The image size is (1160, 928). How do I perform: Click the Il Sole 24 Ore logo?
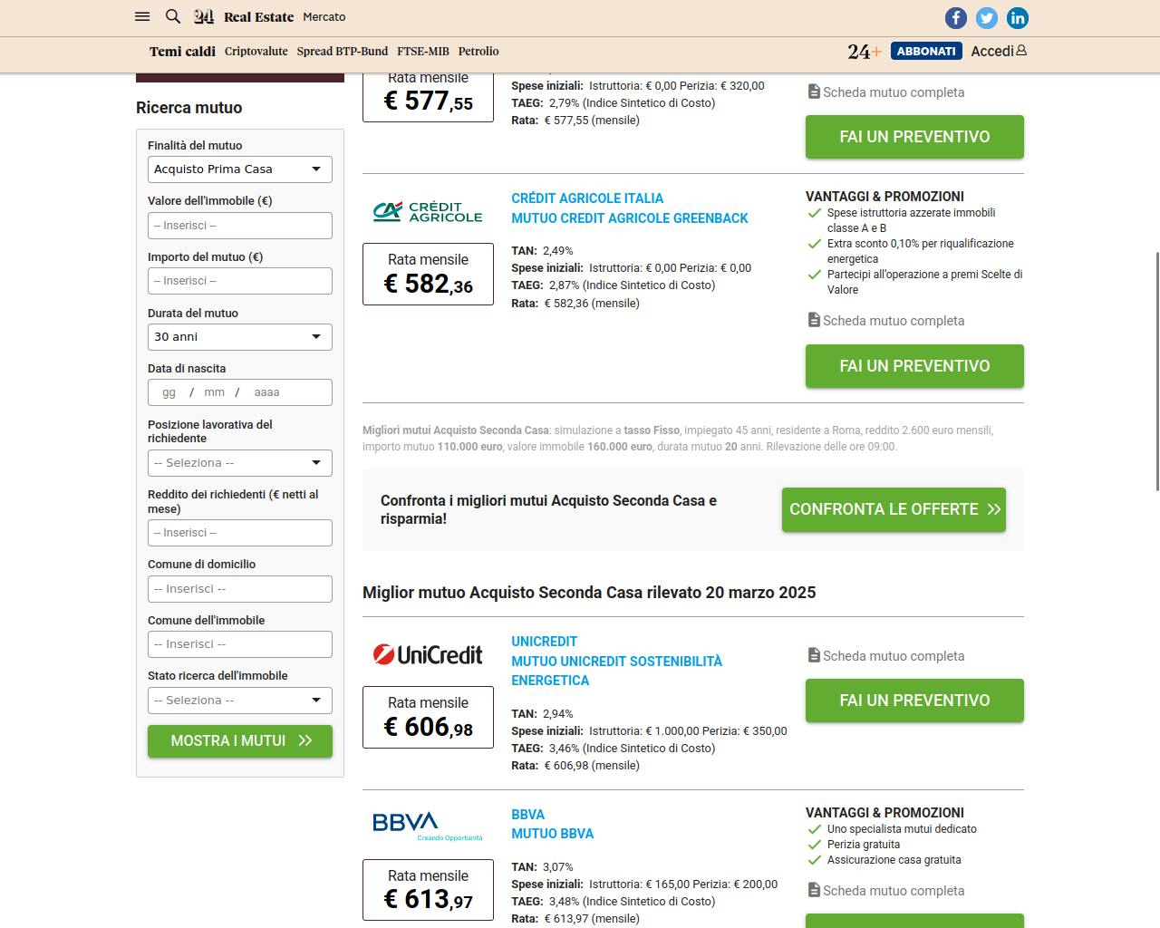(x=204, y=16)
